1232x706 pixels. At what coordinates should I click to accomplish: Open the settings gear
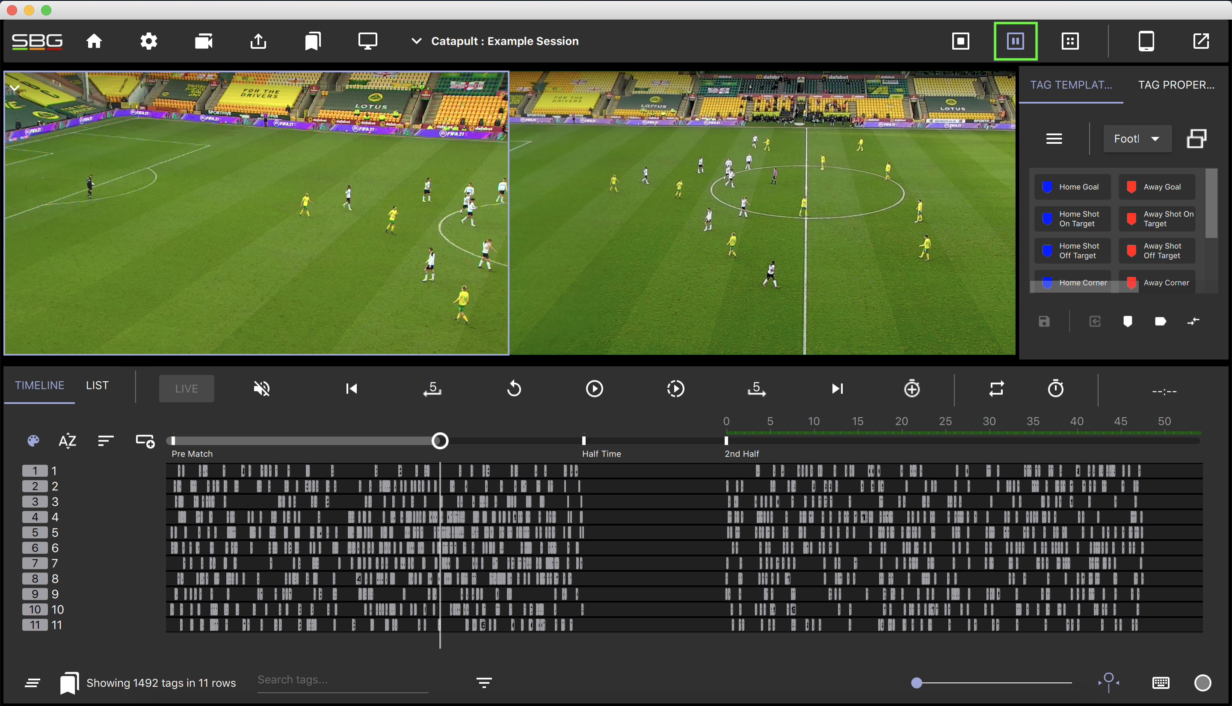pyautogui.click(x=149, y=41)
